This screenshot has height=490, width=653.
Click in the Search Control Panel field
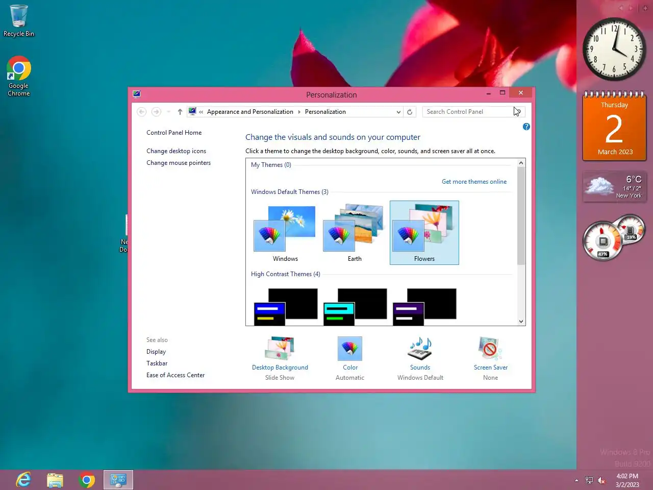coord(473,112)
